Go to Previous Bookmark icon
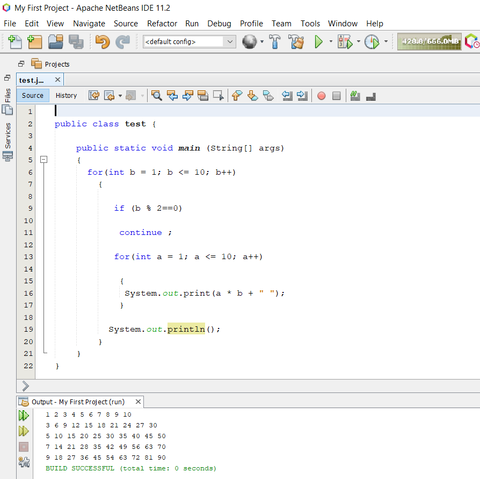The width and height of the screenshot is (480, 479). (x=237, y=96)
